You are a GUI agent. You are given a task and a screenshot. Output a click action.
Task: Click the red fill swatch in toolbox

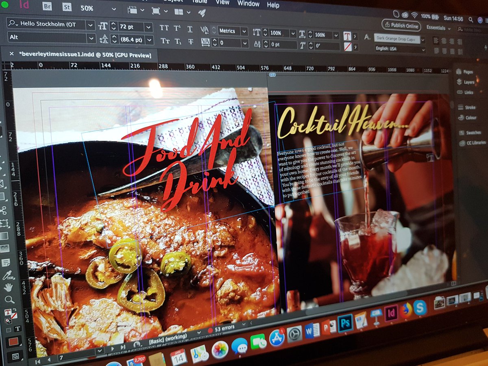(x=13, y=342)
